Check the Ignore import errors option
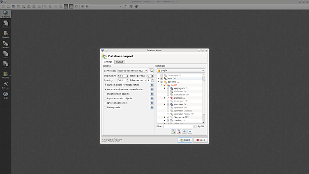Viewport: 309px width, 174px height. coord(105,103)
